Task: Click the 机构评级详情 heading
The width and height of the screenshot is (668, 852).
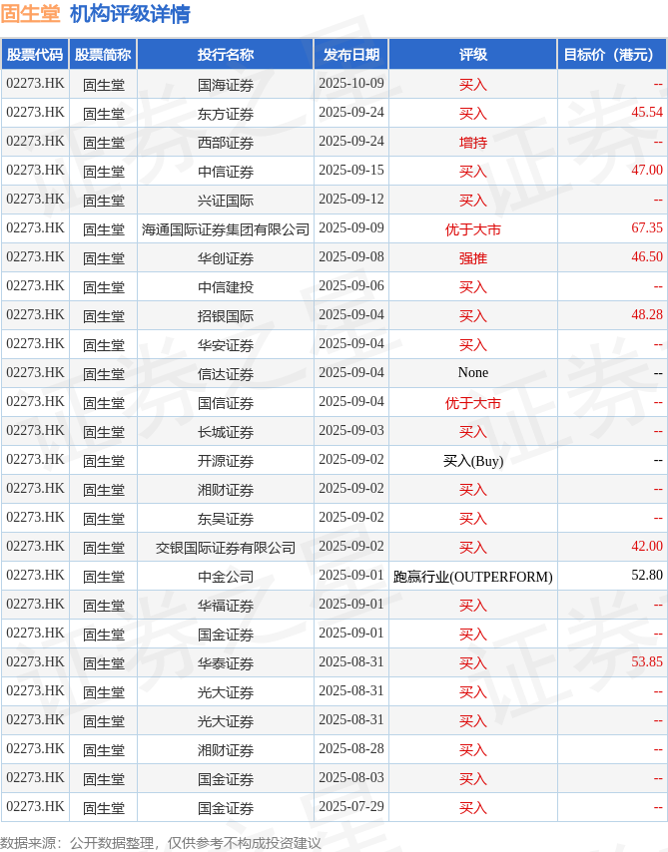Action: [x=130, y=13]
